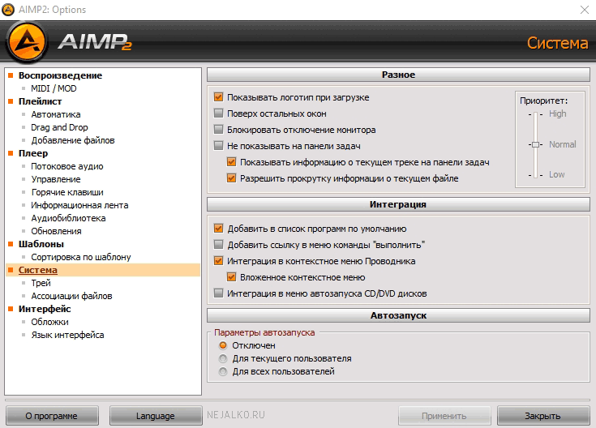This screenshot has width=596, height=428.
Task: Uncheck 'Вложенное контекстное меню' checkbox
Action: [231, 277]
